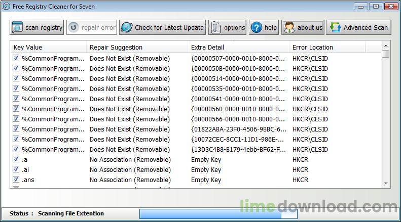This screenshot has width=401, height=222.
Task: Uncheck the row with {00000535-0000-0010-8000-0...
Action: pos(16,88)
